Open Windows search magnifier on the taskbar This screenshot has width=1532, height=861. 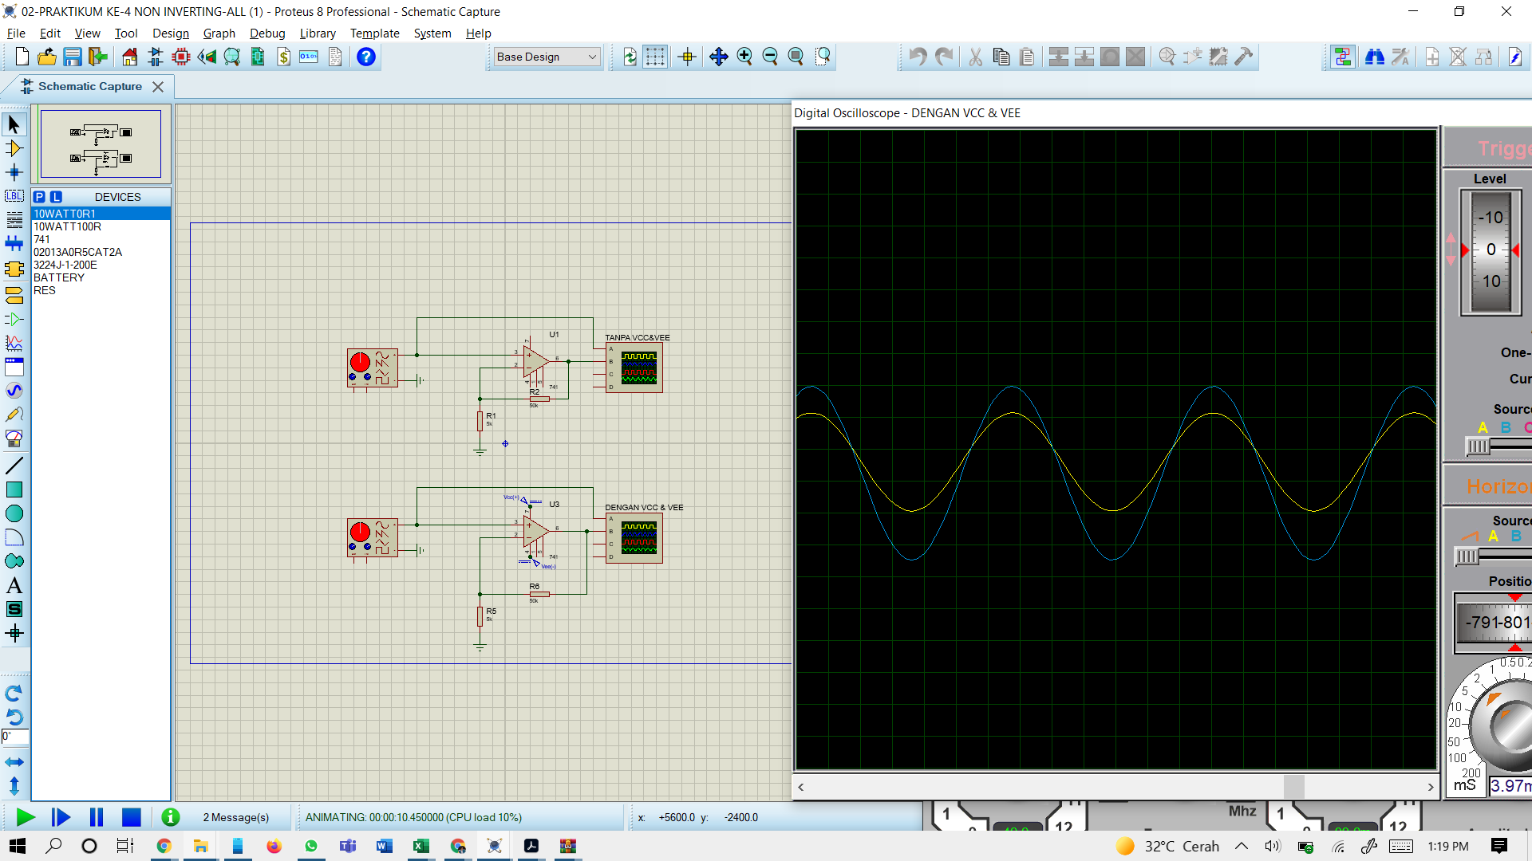[x=53, y=846]
